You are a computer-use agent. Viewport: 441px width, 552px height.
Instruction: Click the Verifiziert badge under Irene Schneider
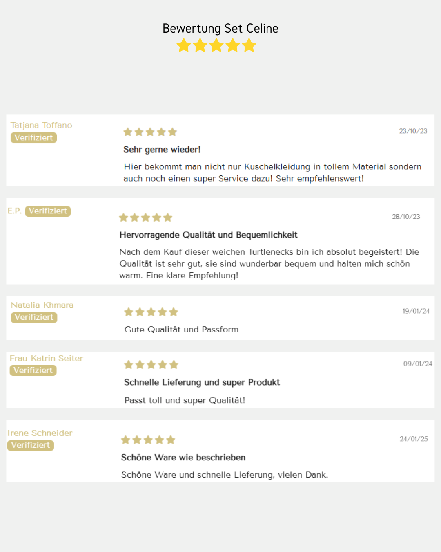[x=31, y=445]
